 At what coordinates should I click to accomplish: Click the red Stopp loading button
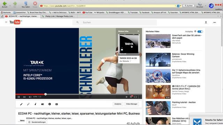pyautogui.click(x=35, y=3)
